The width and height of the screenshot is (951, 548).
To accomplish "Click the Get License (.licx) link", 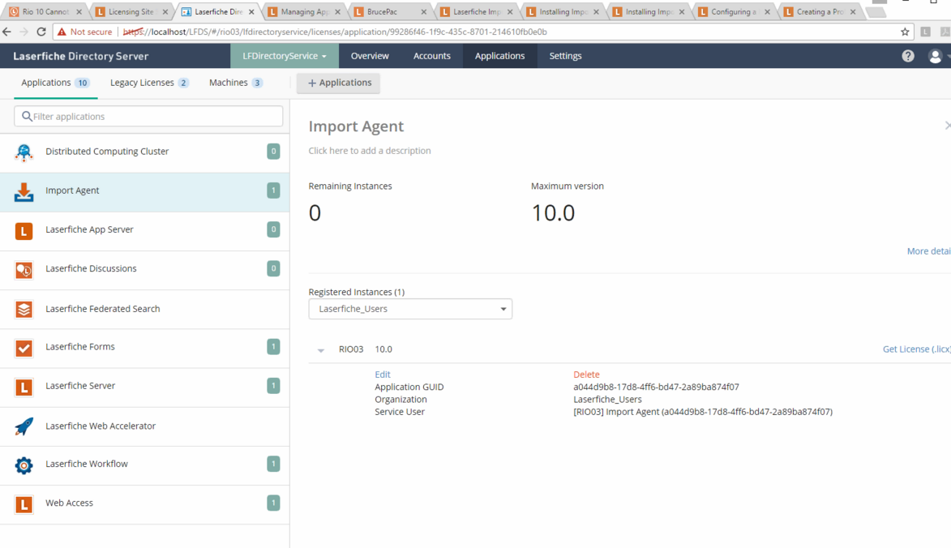I will coord(916,349).
